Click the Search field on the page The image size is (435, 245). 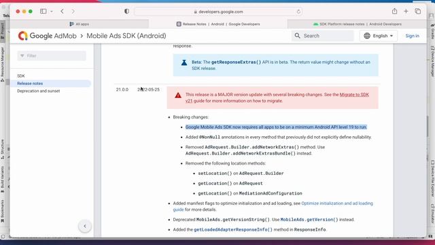point(323,36)
